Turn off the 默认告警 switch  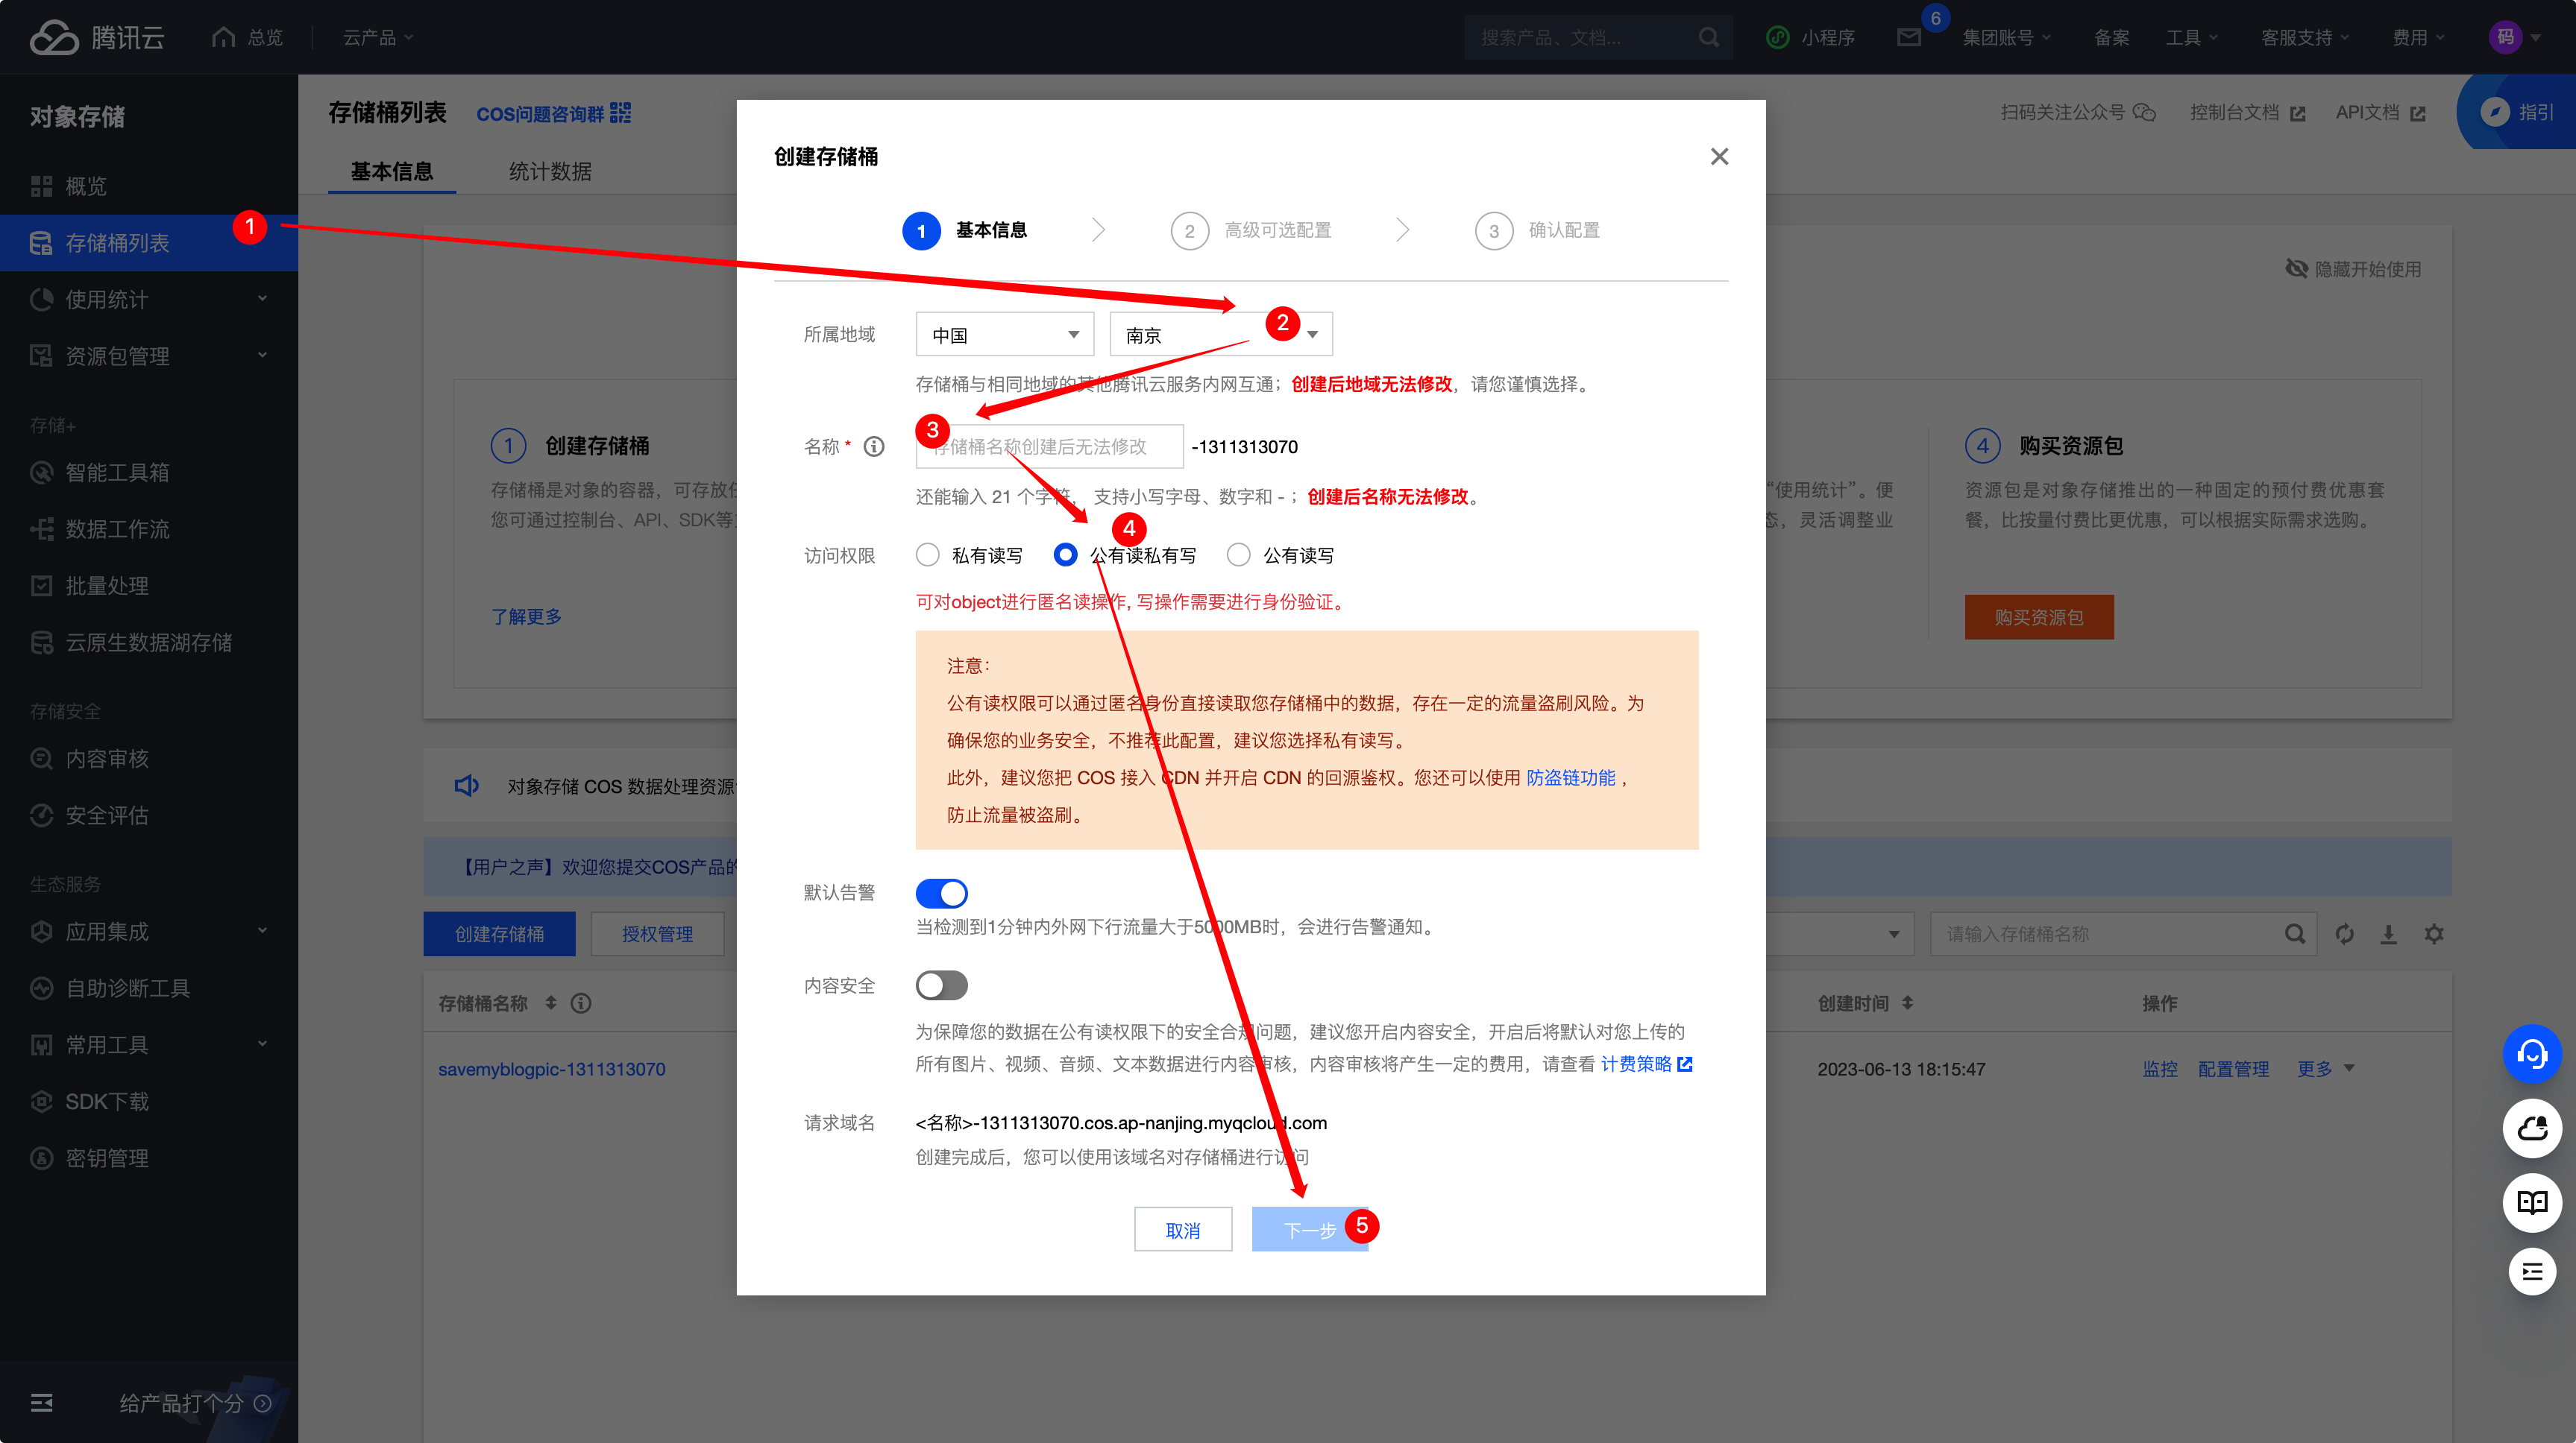point(941,892)
